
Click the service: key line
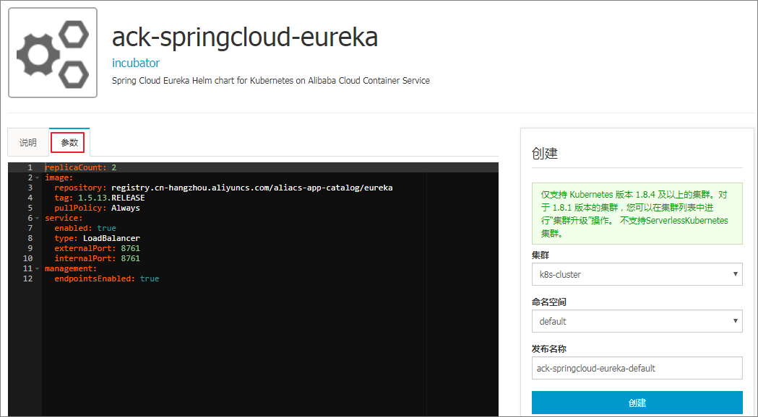pos(64,218)
